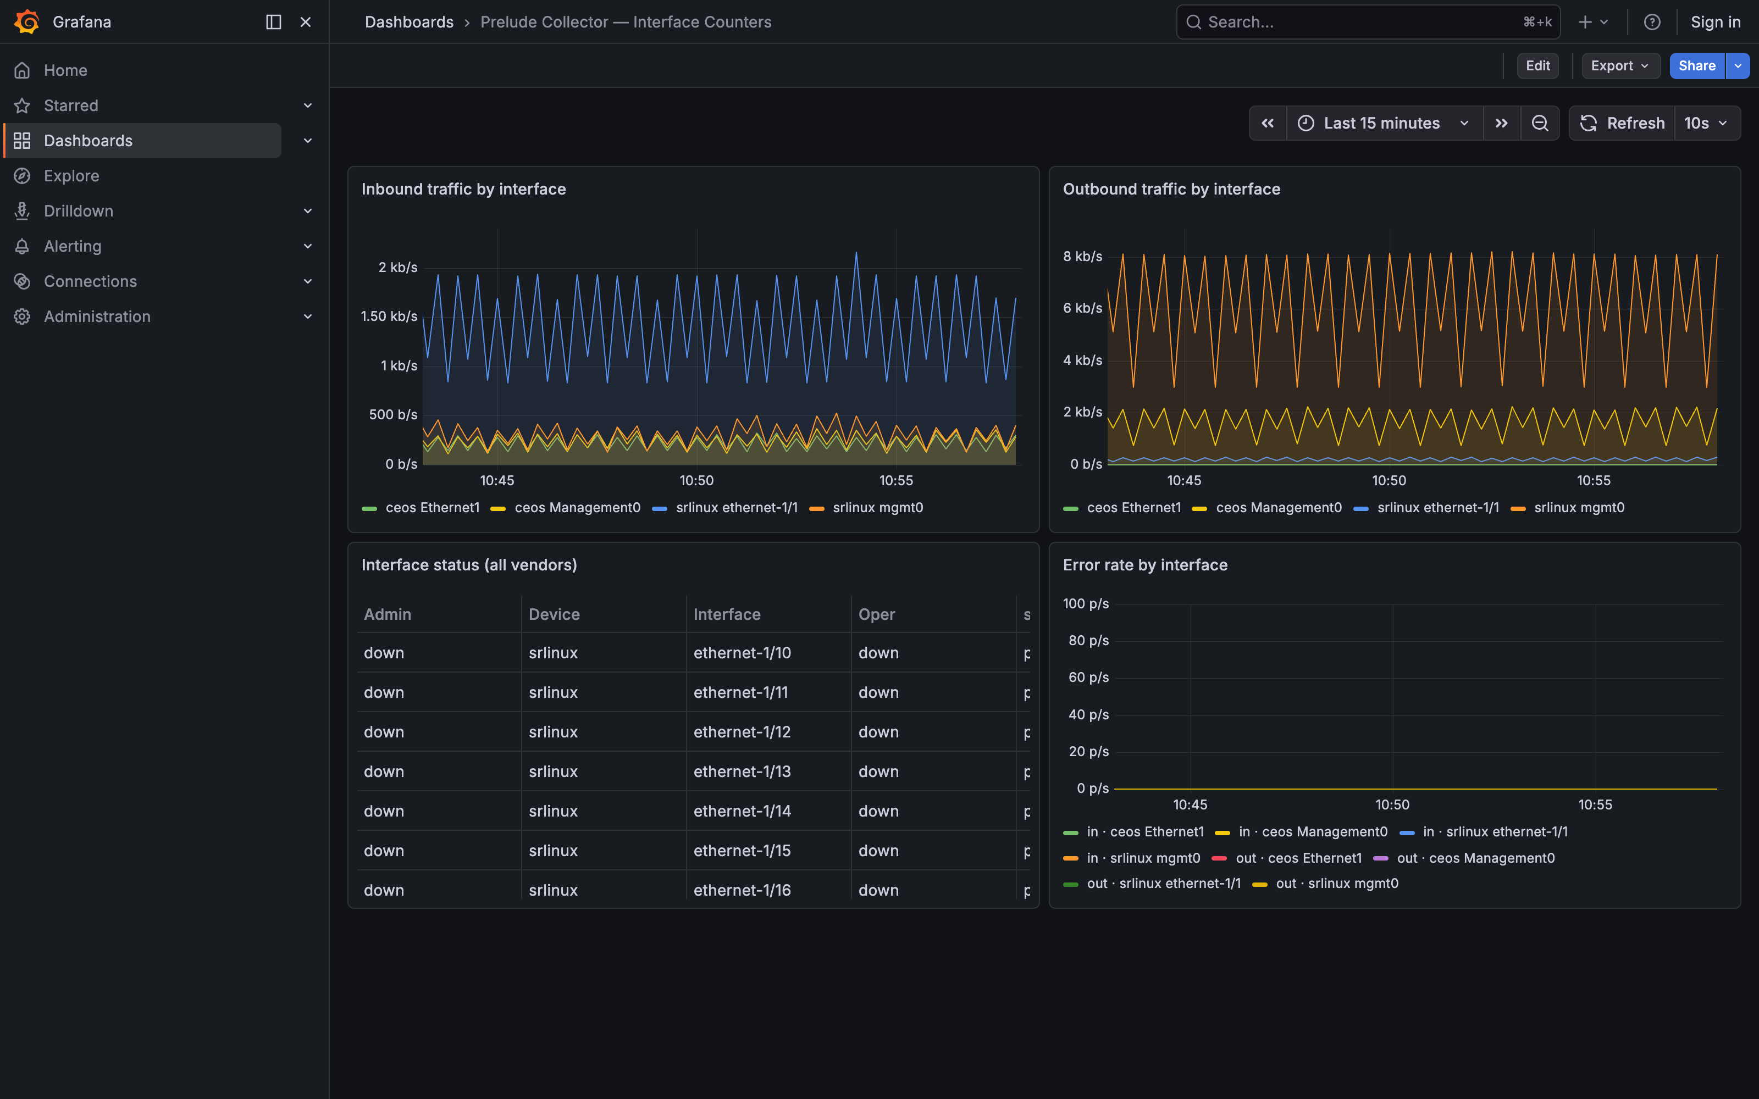
Task: Toggle 'in · ceos Ethernet1' error series
Action: pyautogui.click(x=1145, y=831)
